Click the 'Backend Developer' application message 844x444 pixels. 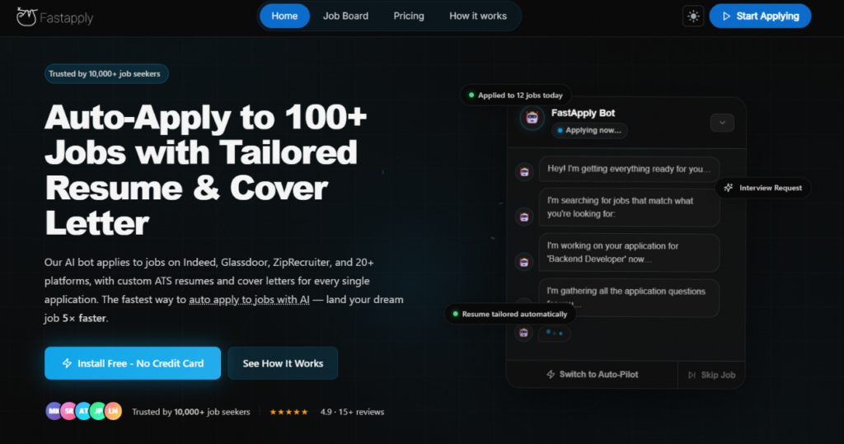[629, 252]
